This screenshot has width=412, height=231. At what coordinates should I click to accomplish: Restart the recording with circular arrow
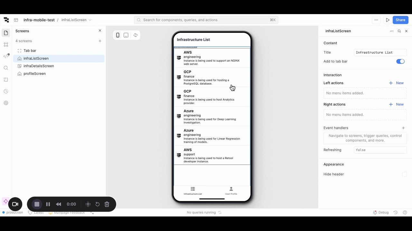coord(98,204)
